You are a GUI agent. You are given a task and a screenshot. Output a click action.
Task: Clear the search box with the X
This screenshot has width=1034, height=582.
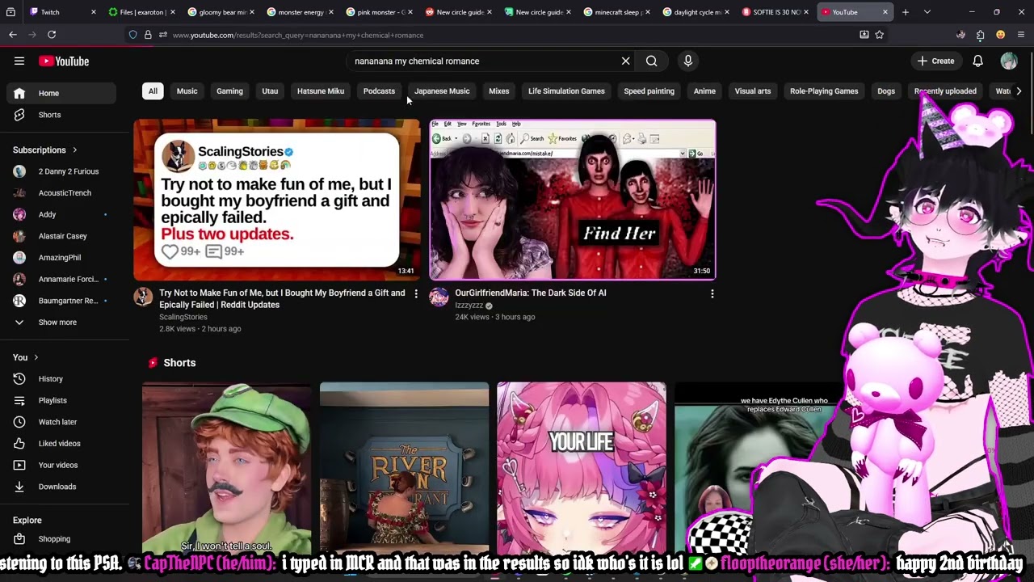625,61
